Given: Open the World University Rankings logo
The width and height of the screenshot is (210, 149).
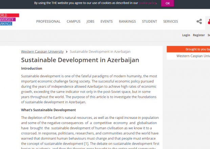Looking at the screenshot, I should tap(9, 19).
